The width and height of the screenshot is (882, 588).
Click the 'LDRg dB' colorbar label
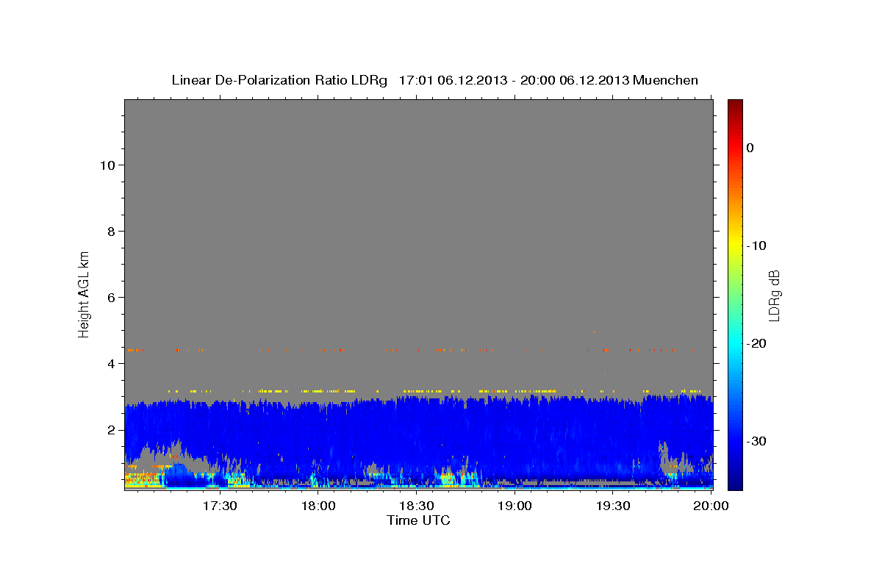[x=774, y=295]
